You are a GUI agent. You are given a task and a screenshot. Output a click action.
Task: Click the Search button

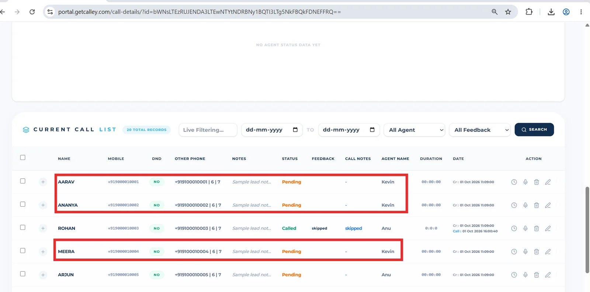[x=534, y=129]
